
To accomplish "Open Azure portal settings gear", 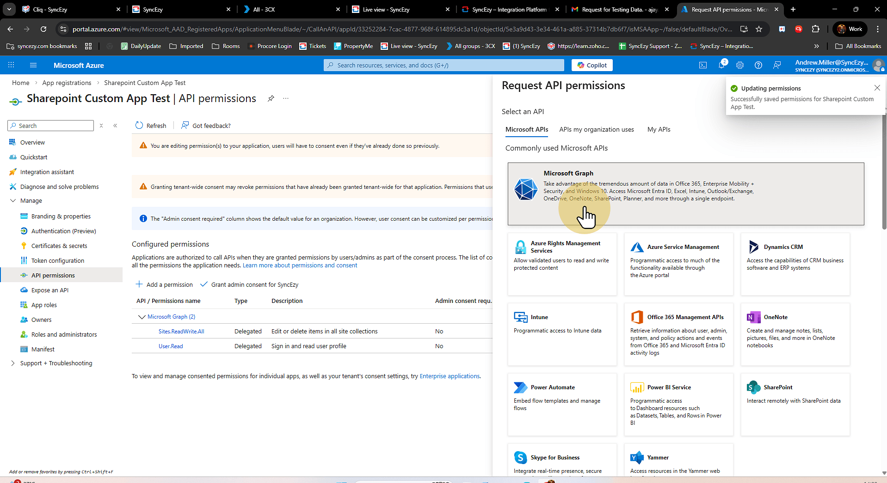I will 740,65.
